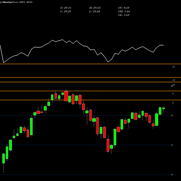The height and width of the screenshot is (181, 181).
Task: Click the price axis label "23"
Action: (x=172, y=145)
